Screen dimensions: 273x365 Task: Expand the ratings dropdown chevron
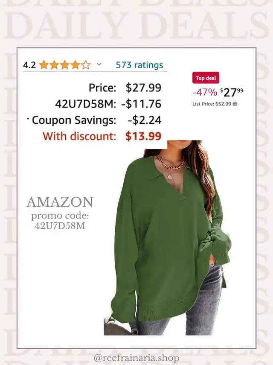pyautogui.click(x=99, y=64)
